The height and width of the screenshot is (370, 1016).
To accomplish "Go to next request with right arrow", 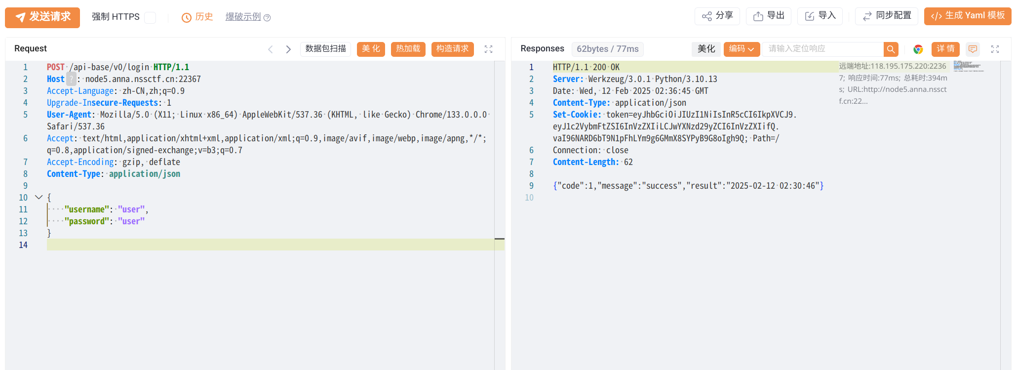I will click(x=288, y=49).
